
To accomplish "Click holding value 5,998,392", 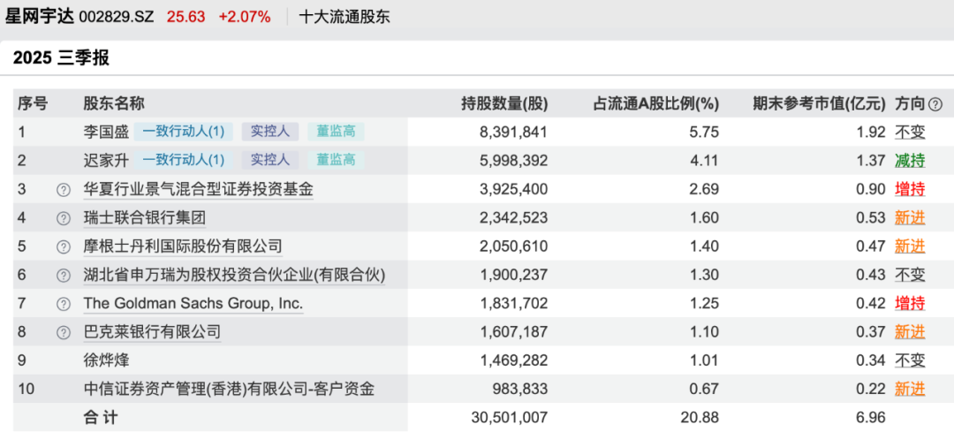I will [x=513, y=161].
